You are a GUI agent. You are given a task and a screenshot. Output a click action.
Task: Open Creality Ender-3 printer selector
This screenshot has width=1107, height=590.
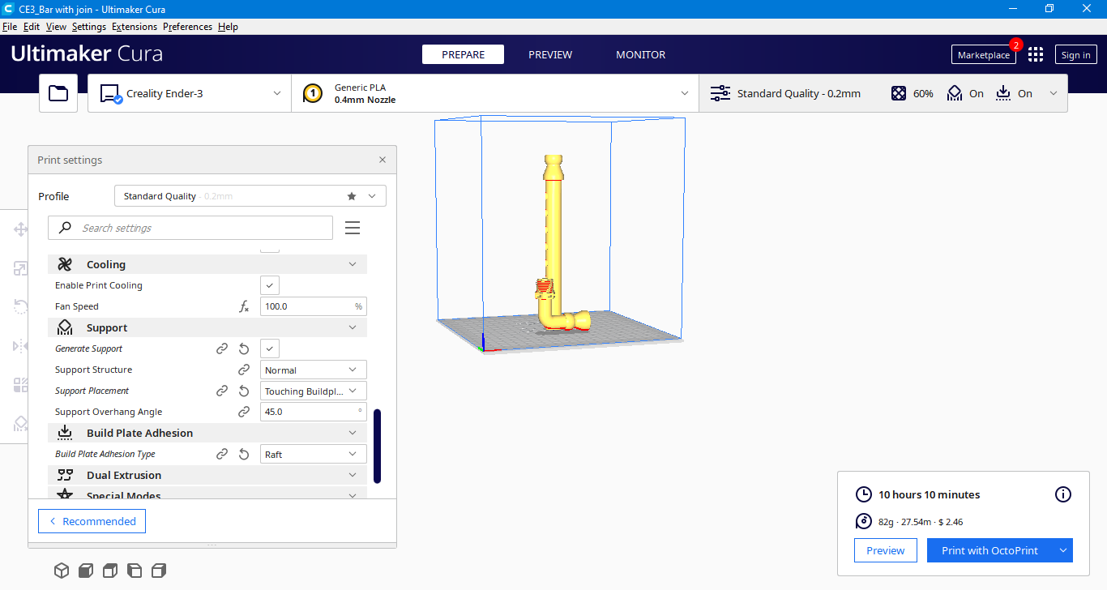pos(190,93)
